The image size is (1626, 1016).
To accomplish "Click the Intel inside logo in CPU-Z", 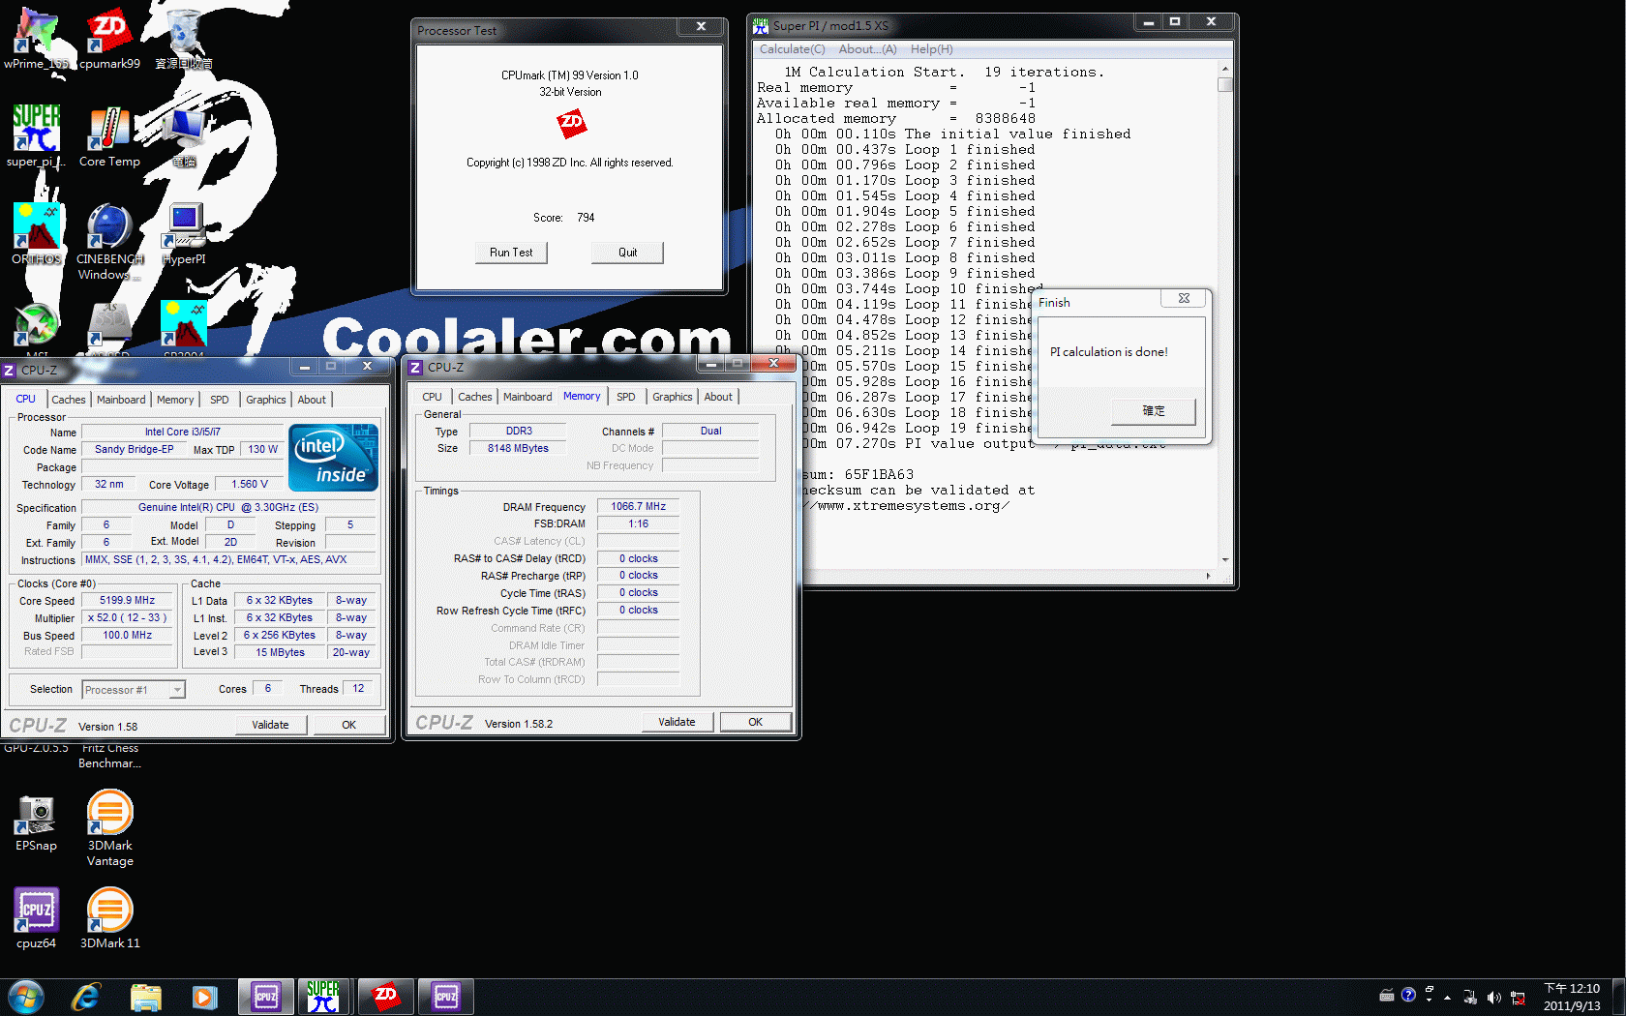I will 333,458.
